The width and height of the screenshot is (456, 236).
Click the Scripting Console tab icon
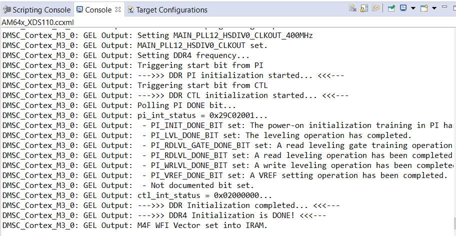point(6,10)
